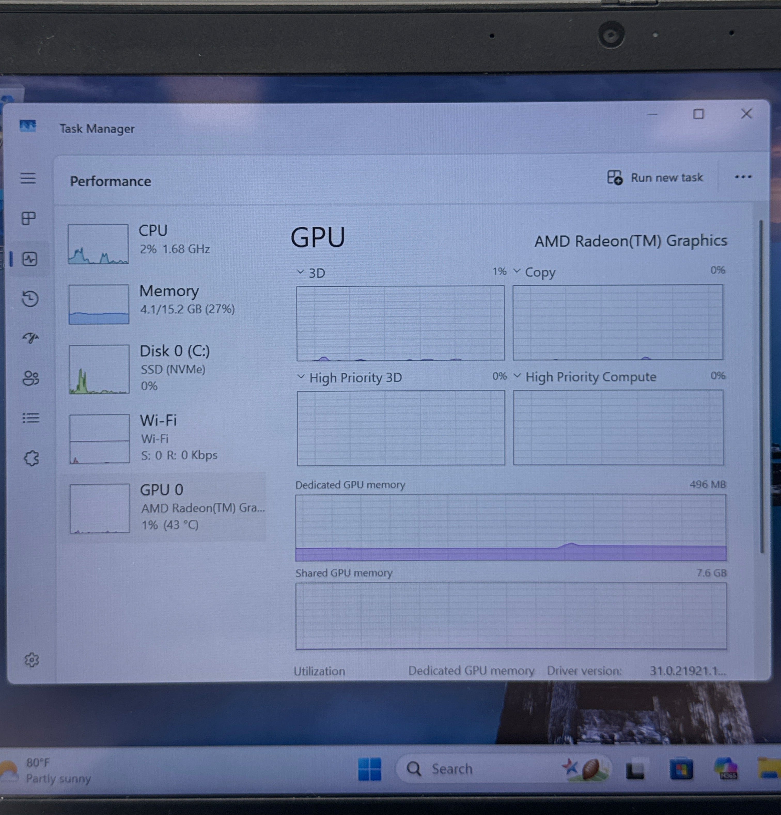Click the AMD Radeon(TM) Graphics heading text
Image resolution: width=781 pixels, height=815 pixels.
coord(631,241)
